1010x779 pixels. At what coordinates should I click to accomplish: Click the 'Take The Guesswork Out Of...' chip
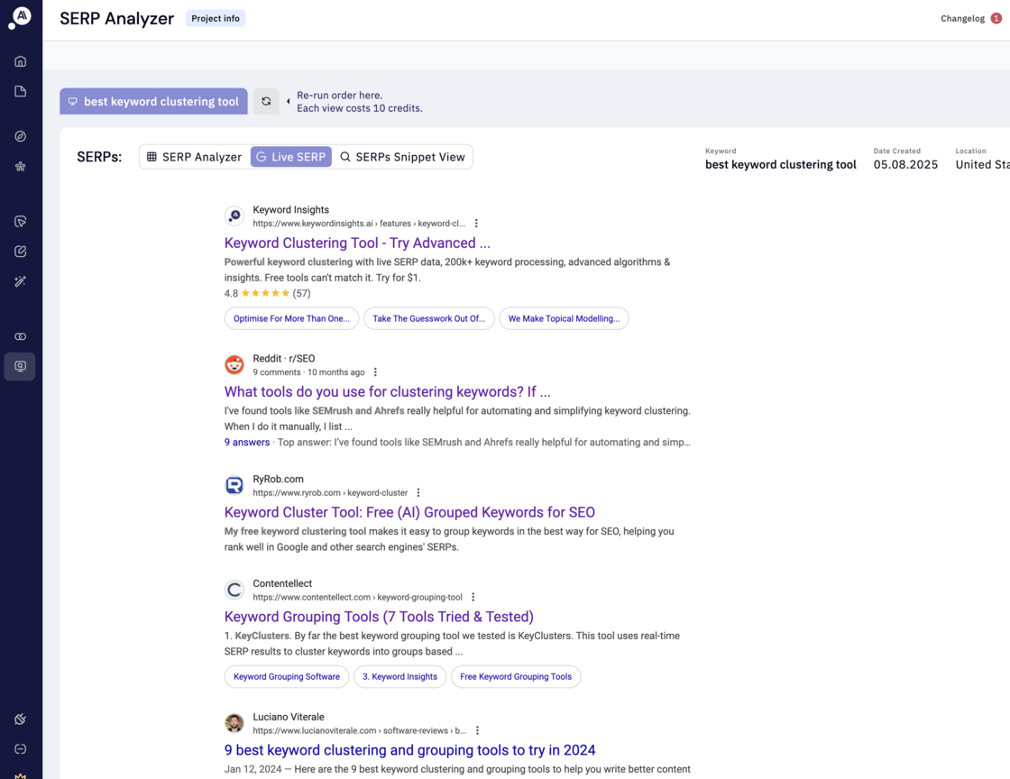point(429,318)
